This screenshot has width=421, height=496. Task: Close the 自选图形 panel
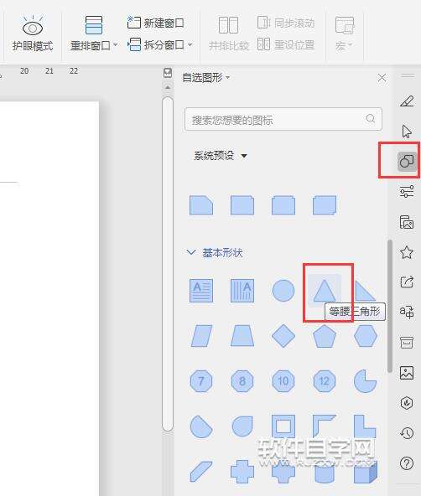tap(382, 77)
